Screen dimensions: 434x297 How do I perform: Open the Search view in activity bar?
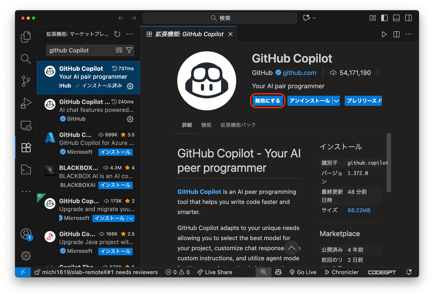point(26,59)
